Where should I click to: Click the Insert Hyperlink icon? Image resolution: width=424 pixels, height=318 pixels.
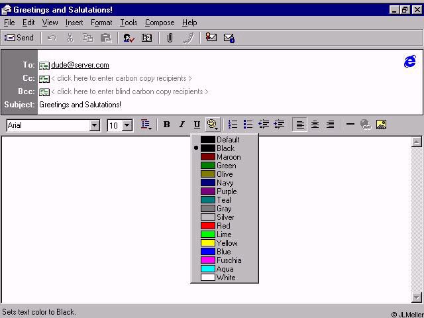coord(366,125)
